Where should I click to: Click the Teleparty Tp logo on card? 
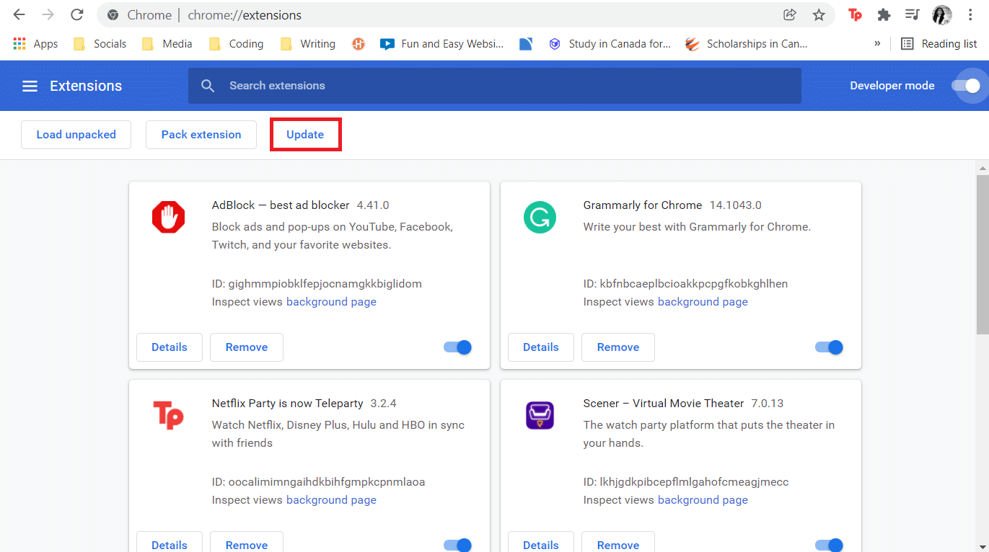pos(168,415)
